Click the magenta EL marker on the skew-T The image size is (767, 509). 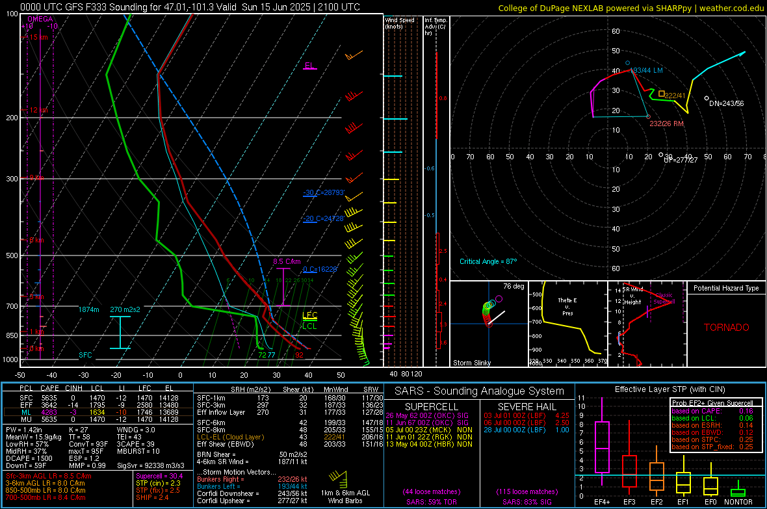pyautogui.click(x=309, y=66)
